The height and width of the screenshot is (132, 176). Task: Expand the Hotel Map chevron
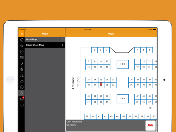63,40
